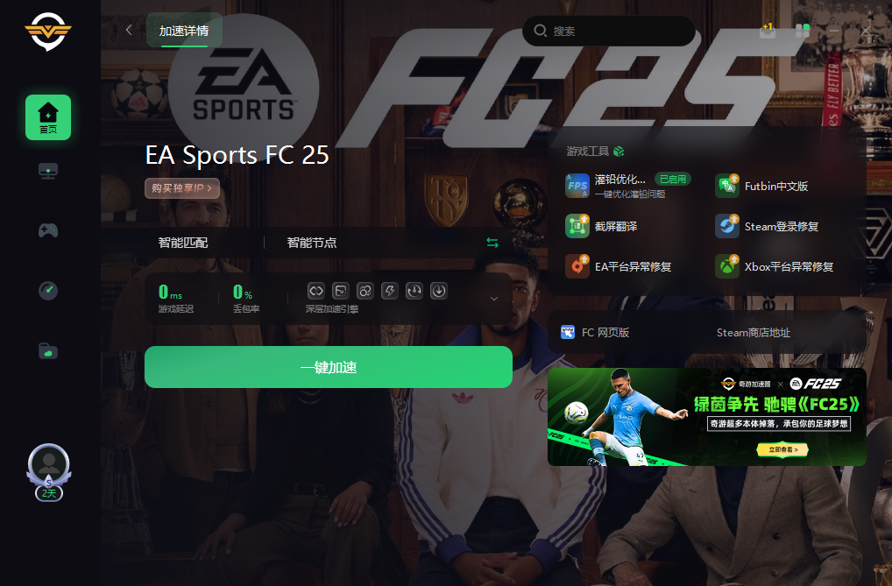Toggle the 已启用 input lag optimization
Image resolution: width=892 pixels, height=586 pixels.
coord(672,180)
